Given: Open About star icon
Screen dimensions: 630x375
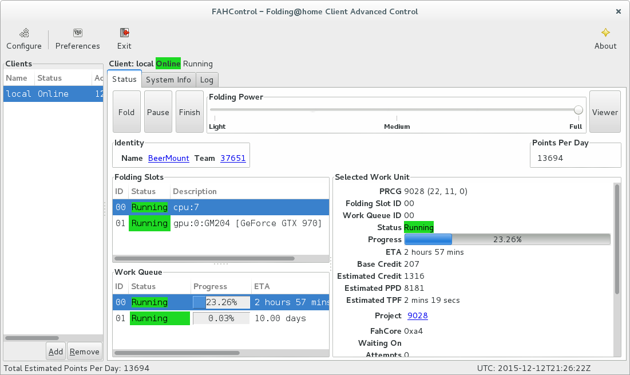Looking at the screenshot, I should 605,33.
